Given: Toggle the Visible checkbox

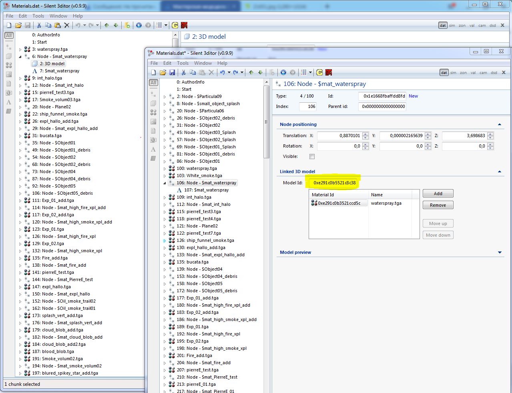Looking at the screenshot, I should point(312,157).
